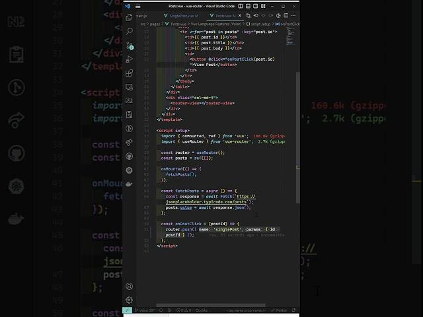Click the git branch status bar item
Viewport: 423px width, 317px height.
[145, 310]
